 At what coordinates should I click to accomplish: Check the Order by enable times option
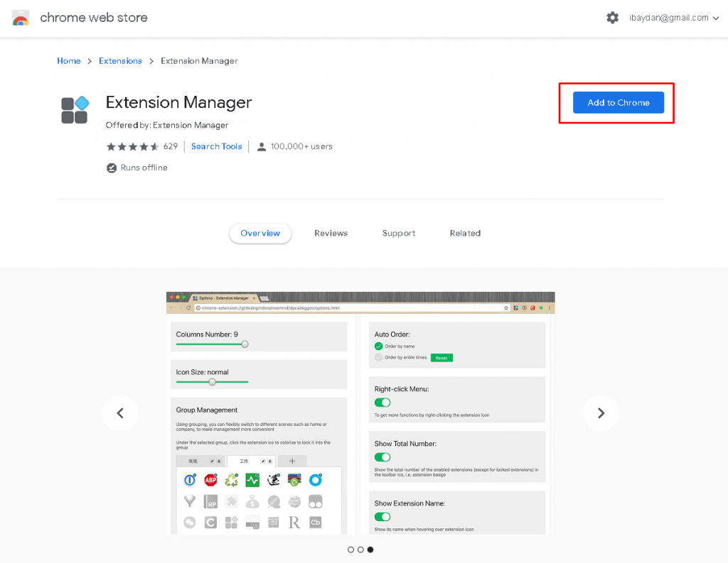tap(378, 357)
